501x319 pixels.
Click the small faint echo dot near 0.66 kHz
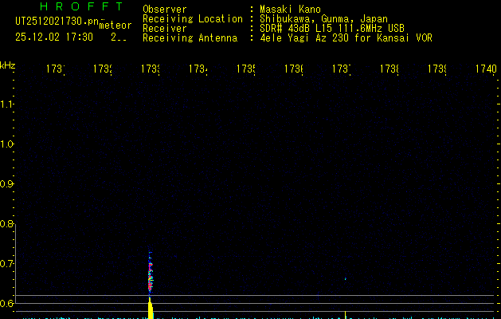(x=346, y=278)
